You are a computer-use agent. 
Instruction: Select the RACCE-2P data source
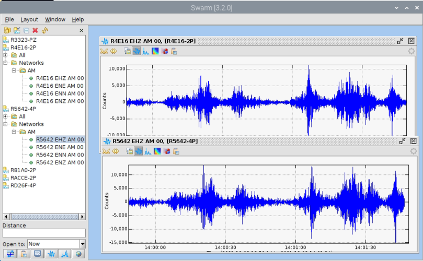point(23,177)
